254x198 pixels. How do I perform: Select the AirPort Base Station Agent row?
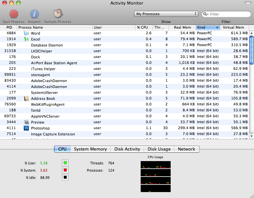point(125,63)
